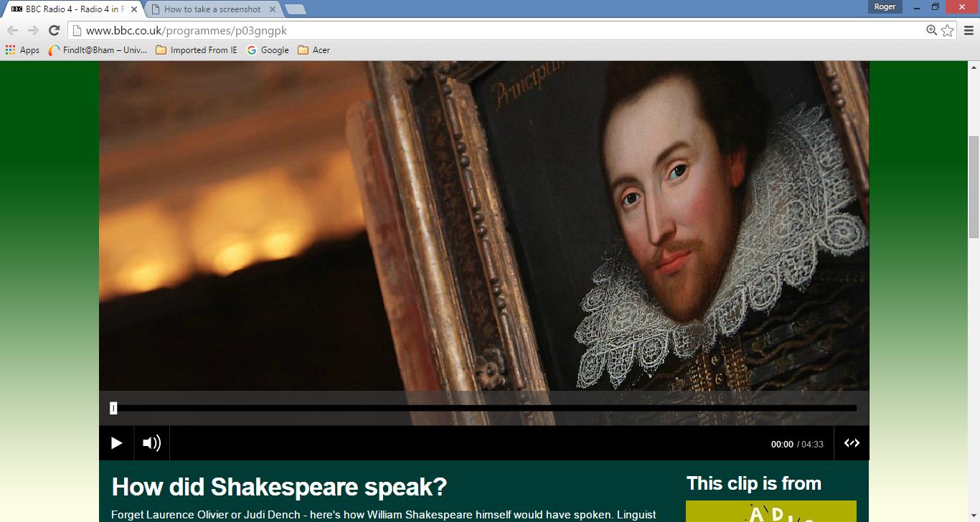Open Imported From IE bookmarks folder
This screenshot has width=980, height=522.
pos(197,50)
